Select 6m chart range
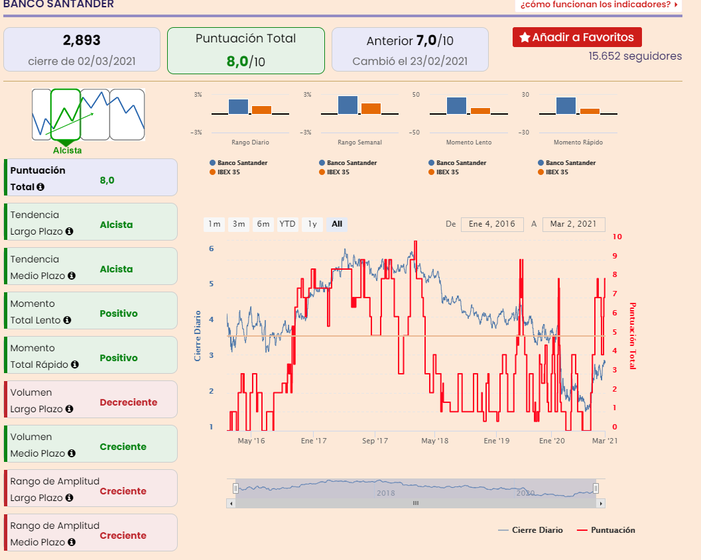The height and width of the screenshot is (560, 701). click(263, 224)
